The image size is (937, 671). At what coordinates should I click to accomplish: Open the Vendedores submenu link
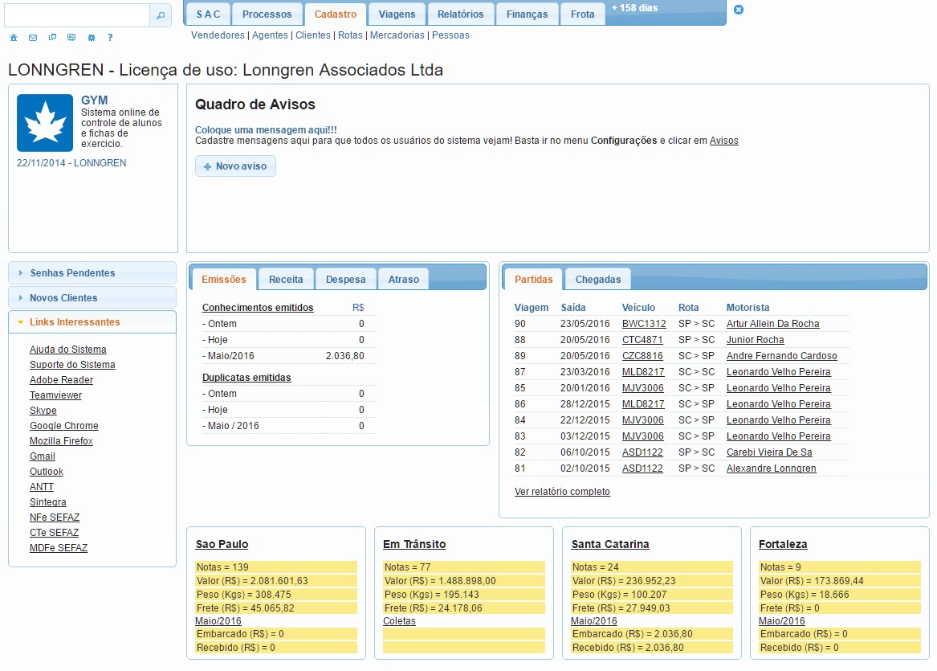[218, 35]
